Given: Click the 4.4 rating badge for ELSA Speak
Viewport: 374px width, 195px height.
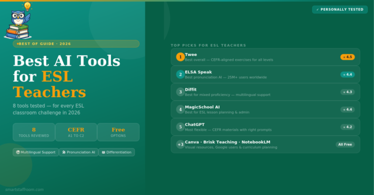Looking at the screenshot, I should pyautogui.click(x=348, y=75).
